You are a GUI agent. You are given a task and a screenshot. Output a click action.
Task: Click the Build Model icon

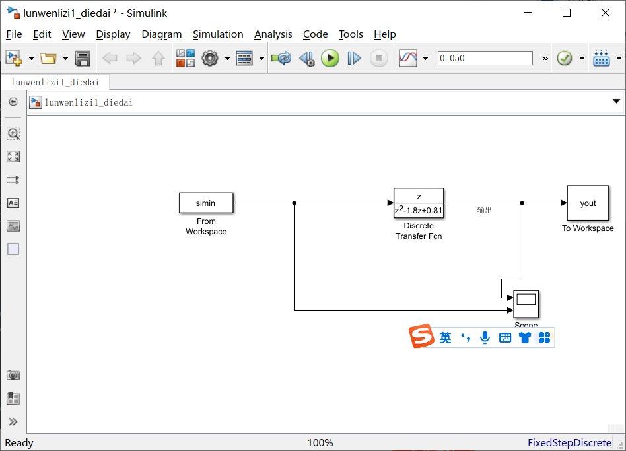602,58
